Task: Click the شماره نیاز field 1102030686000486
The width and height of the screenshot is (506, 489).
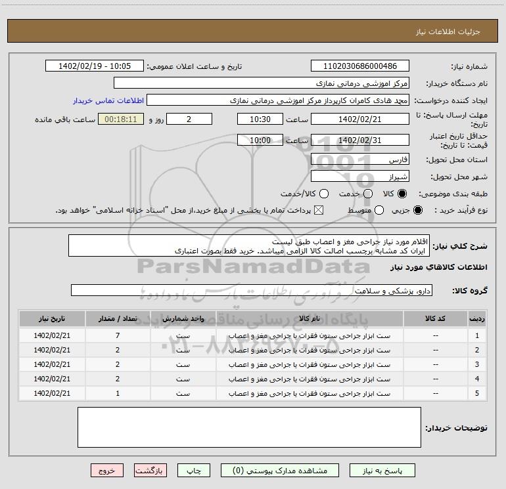Action: (360, 66)
